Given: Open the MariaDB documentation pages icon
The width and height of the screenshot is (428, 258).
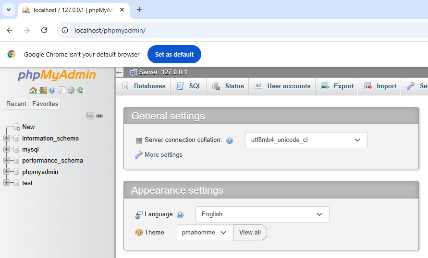Looking at the screenshot, I should pyautogui.click(x=61, y=90).
